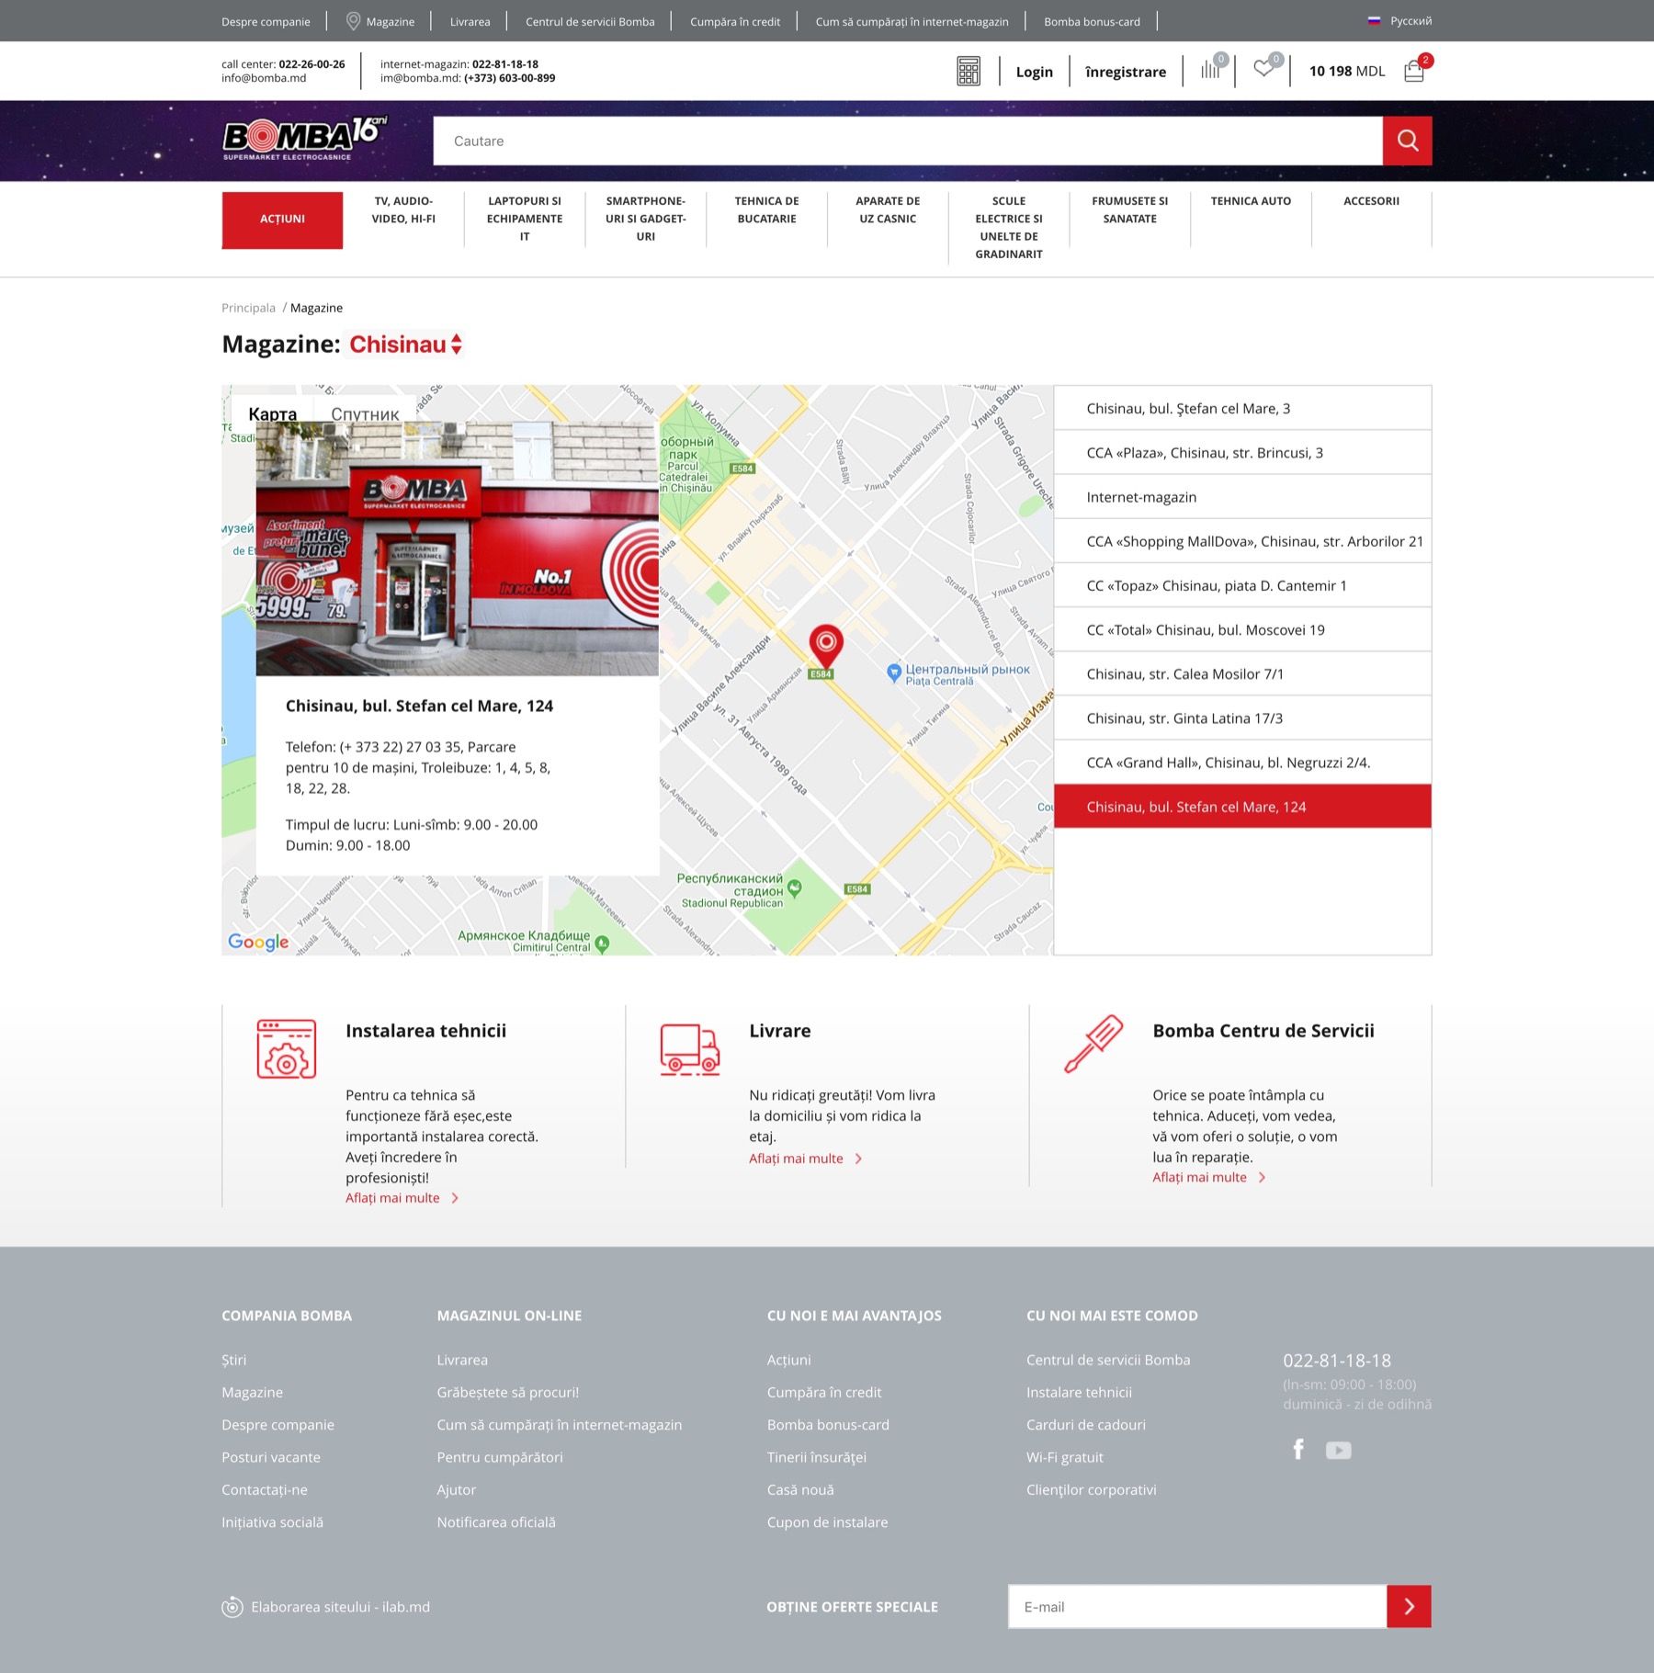Viewport: 1654px width, 1673px height.
Task: Switch map to Спутник view
Action: click(x=365, y=413)
